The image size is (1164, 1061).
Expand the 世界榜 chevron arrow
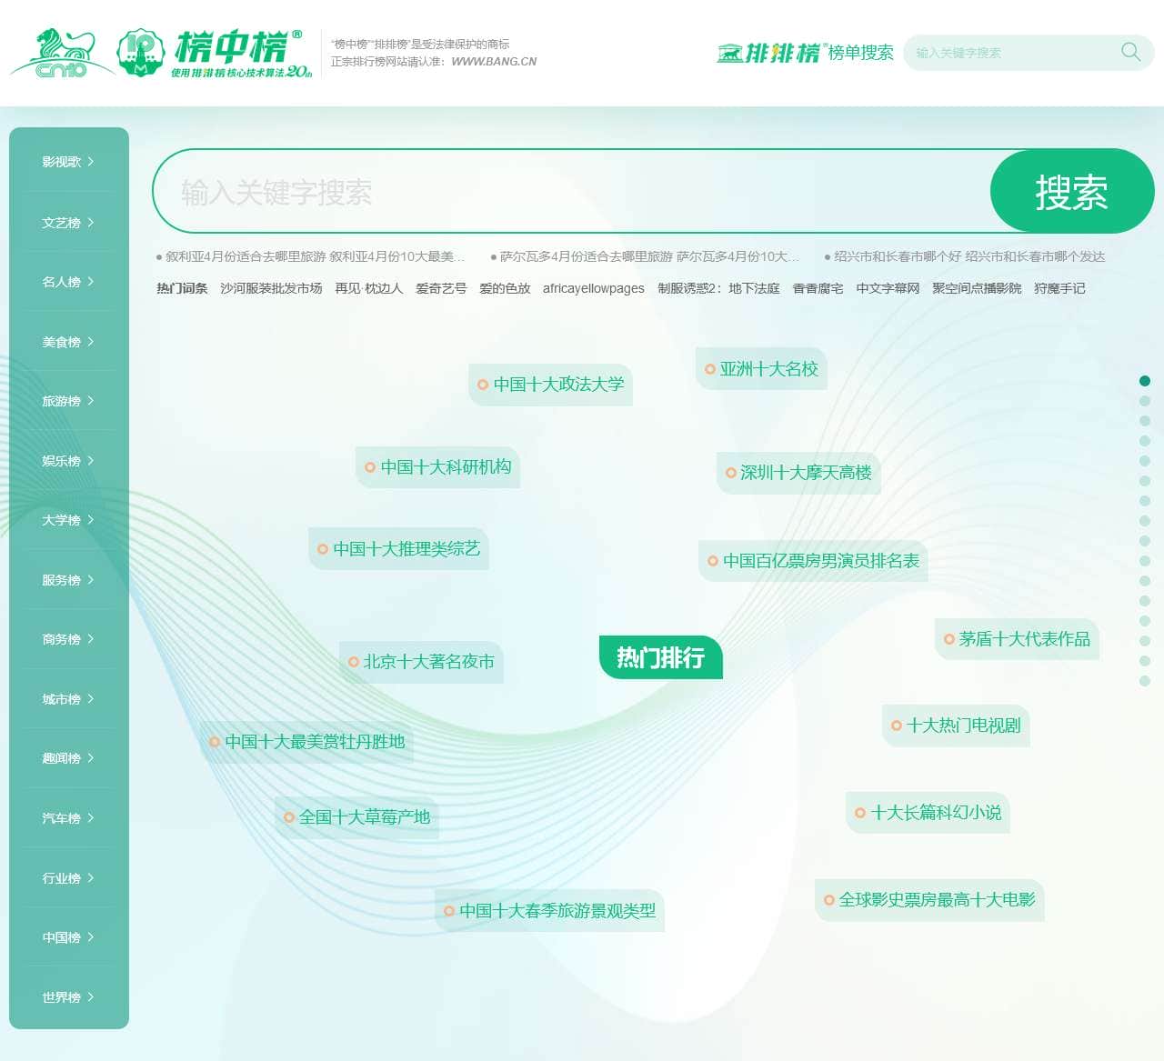pyautogui.click(x=91, y=997)
